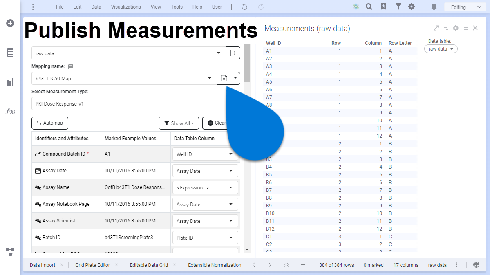Screen dimensions: 490x275
Task: Add a new page with plus icon
Action: pyautogui.click(x=303, y=265)
